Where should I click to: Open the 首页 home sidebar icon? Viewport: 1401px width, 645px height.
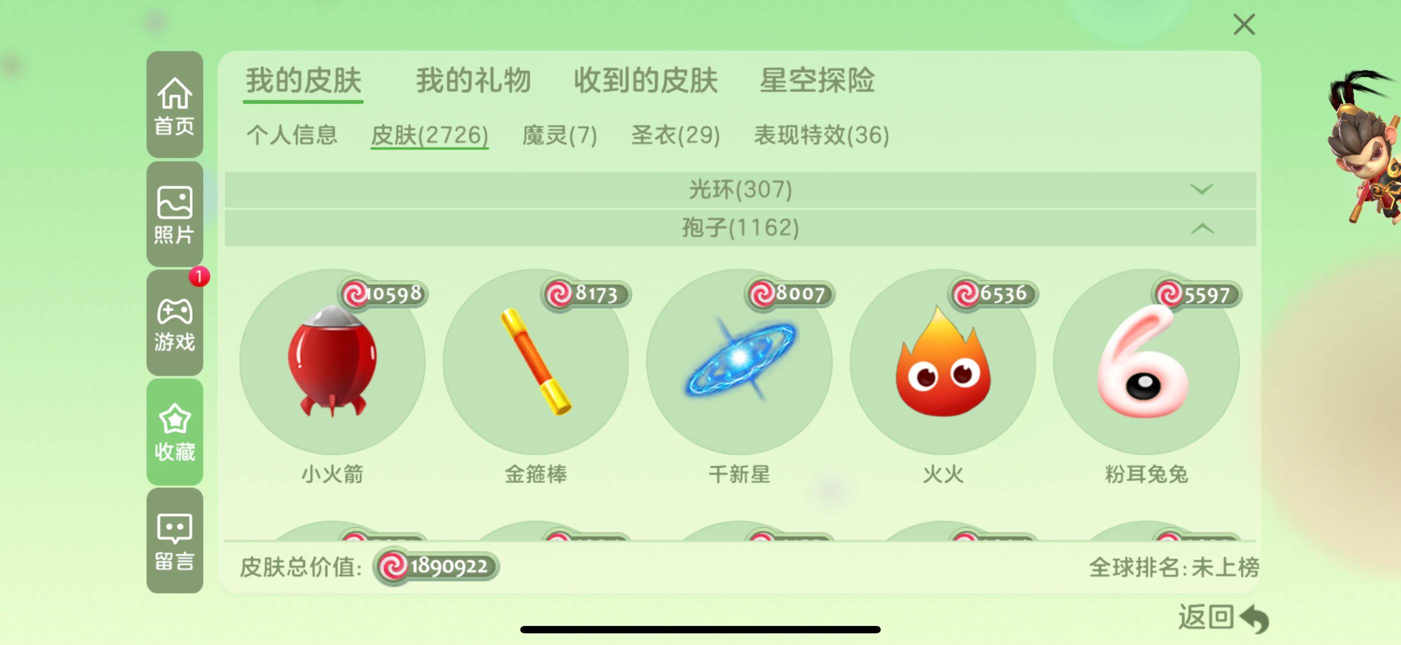click(x=175, y=105)
